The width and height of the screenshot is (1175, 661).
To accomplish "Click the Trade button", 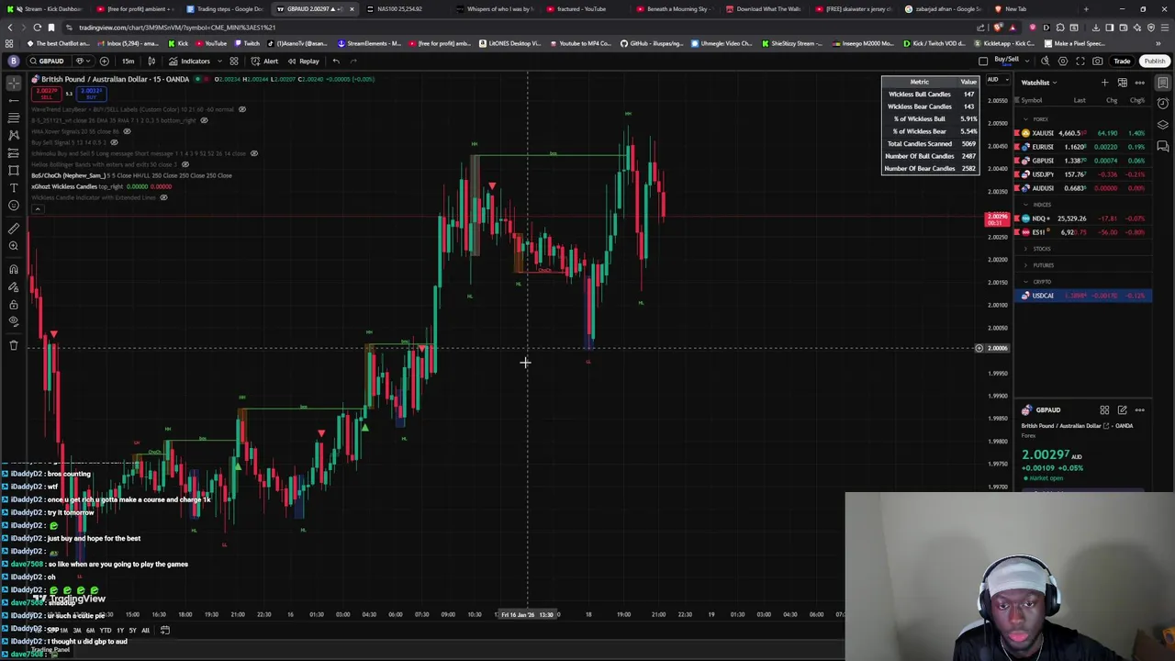I will [1122, 62].
